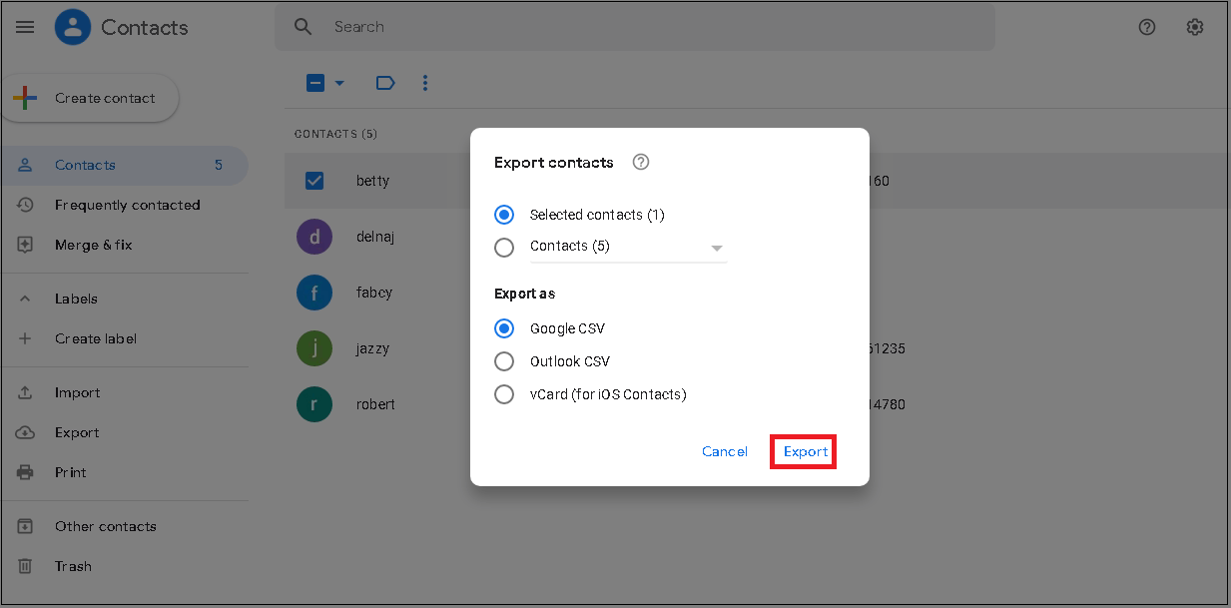Open Frequently contacted in sidebar
The image size is (1231, 608).
click(127, 205)
